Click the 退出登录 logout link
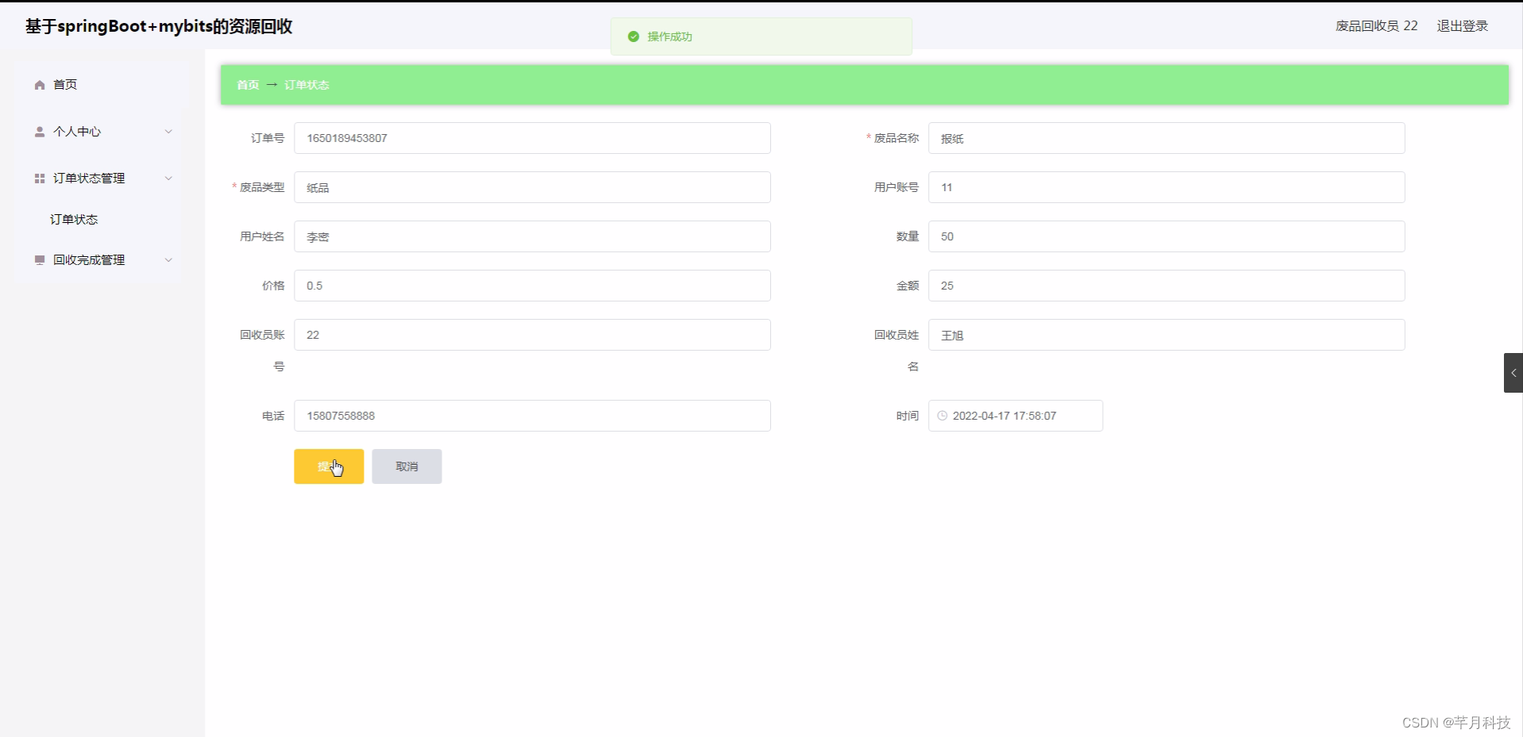 1462,25
